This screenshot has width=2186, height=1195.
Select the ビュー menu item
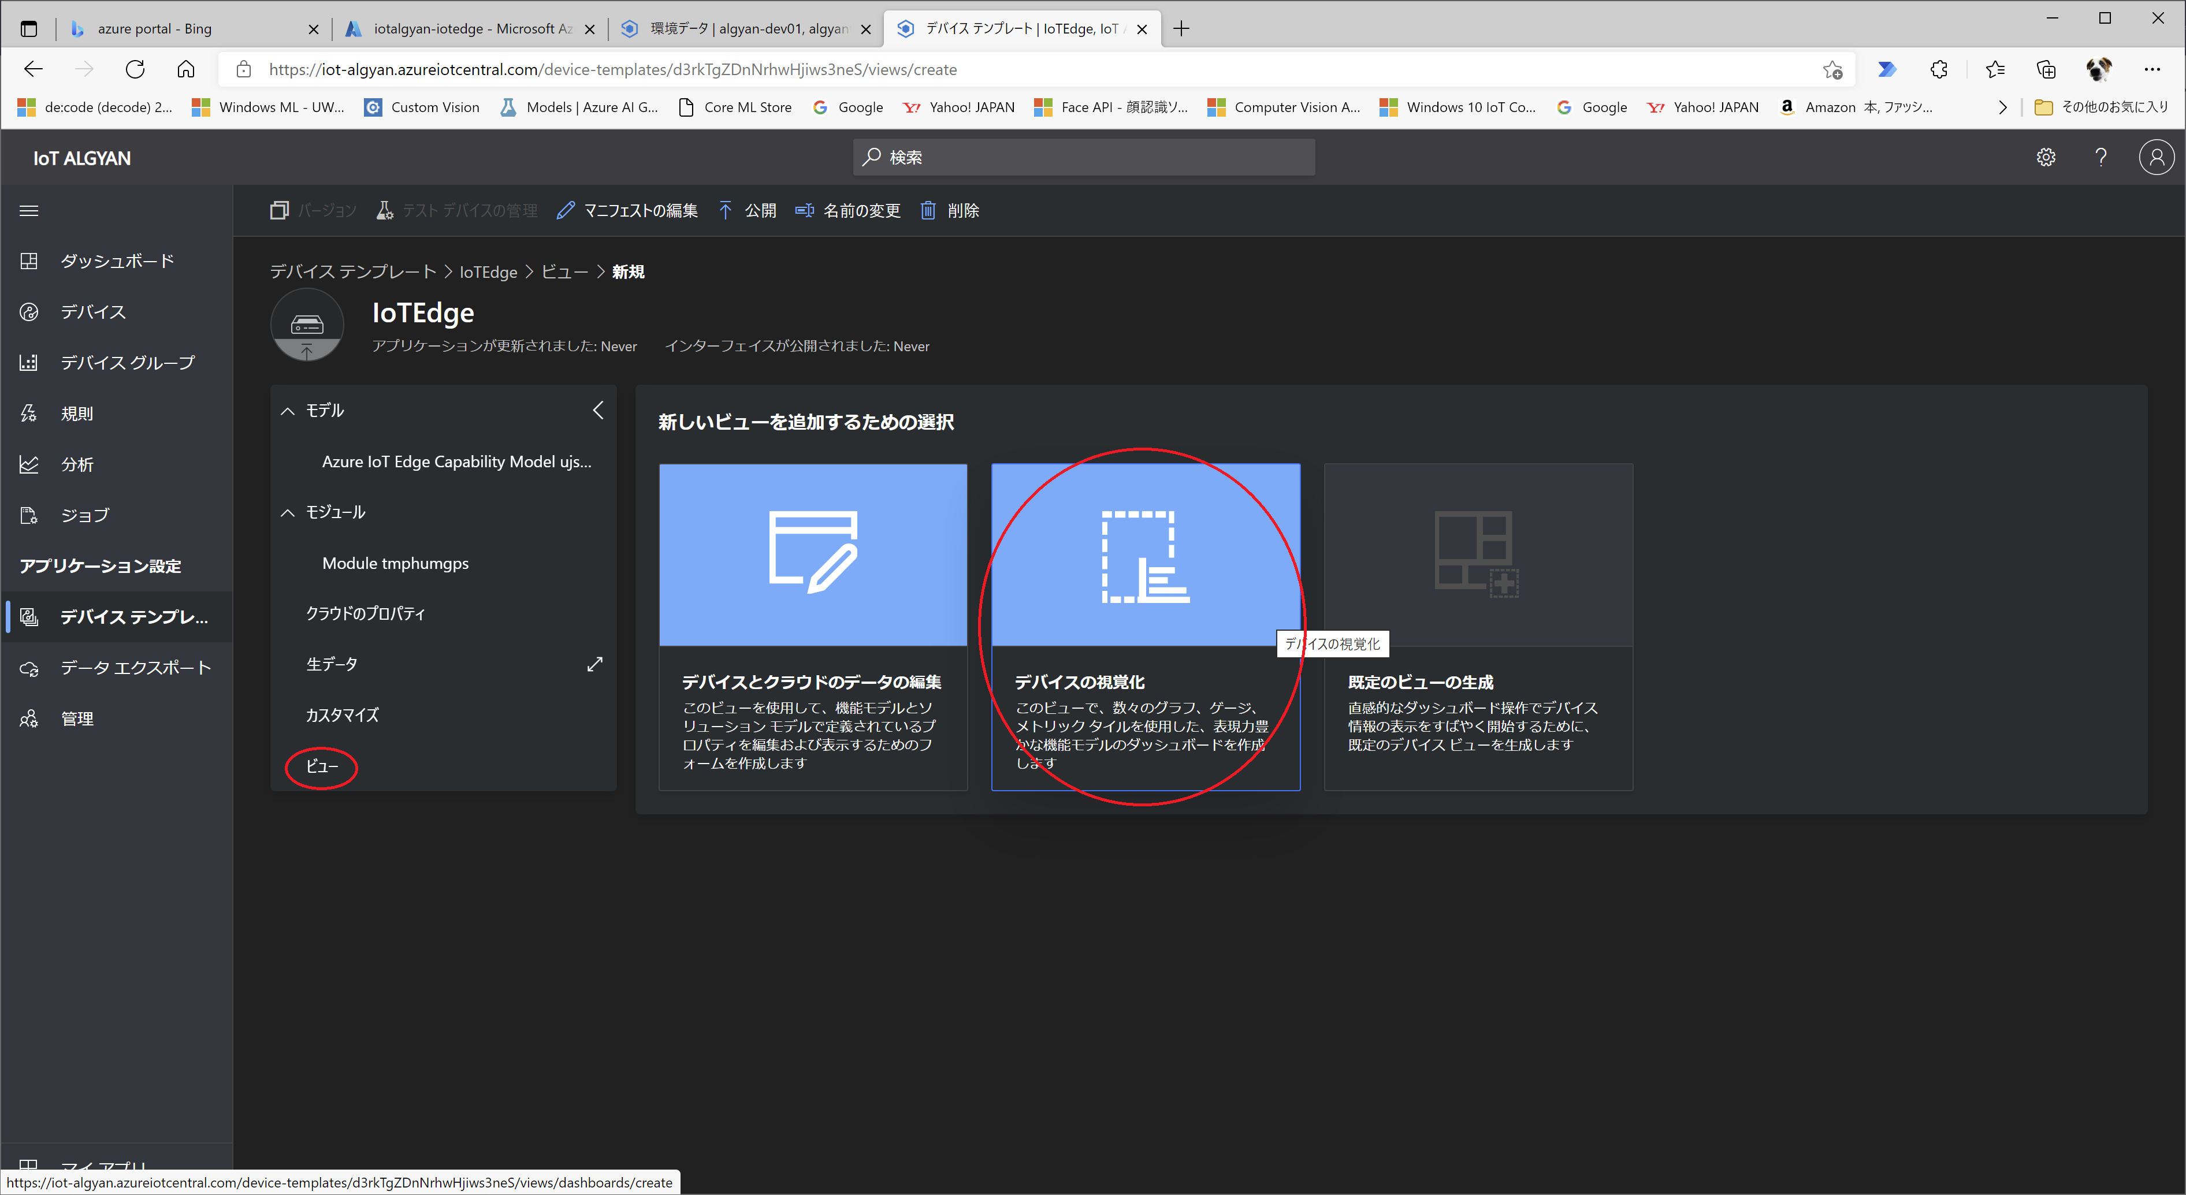(x=322, y=766)
